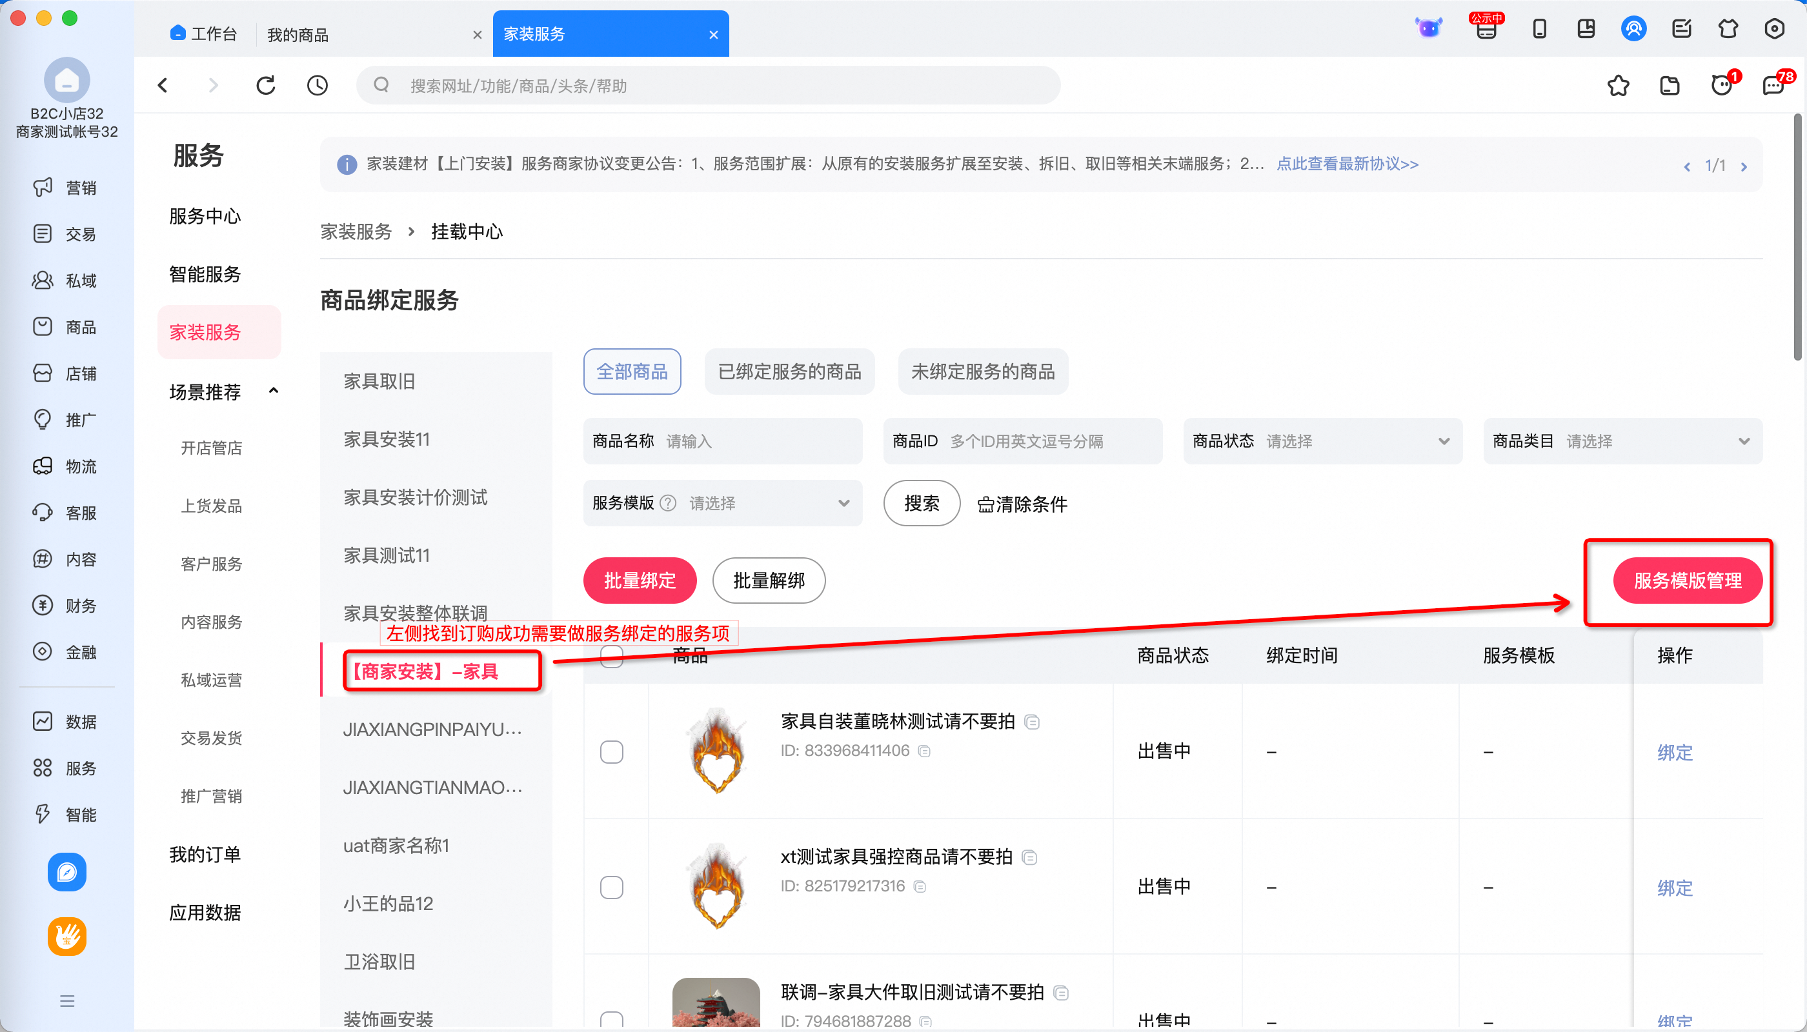Close the 我的商品 tab

pos(478,35)
